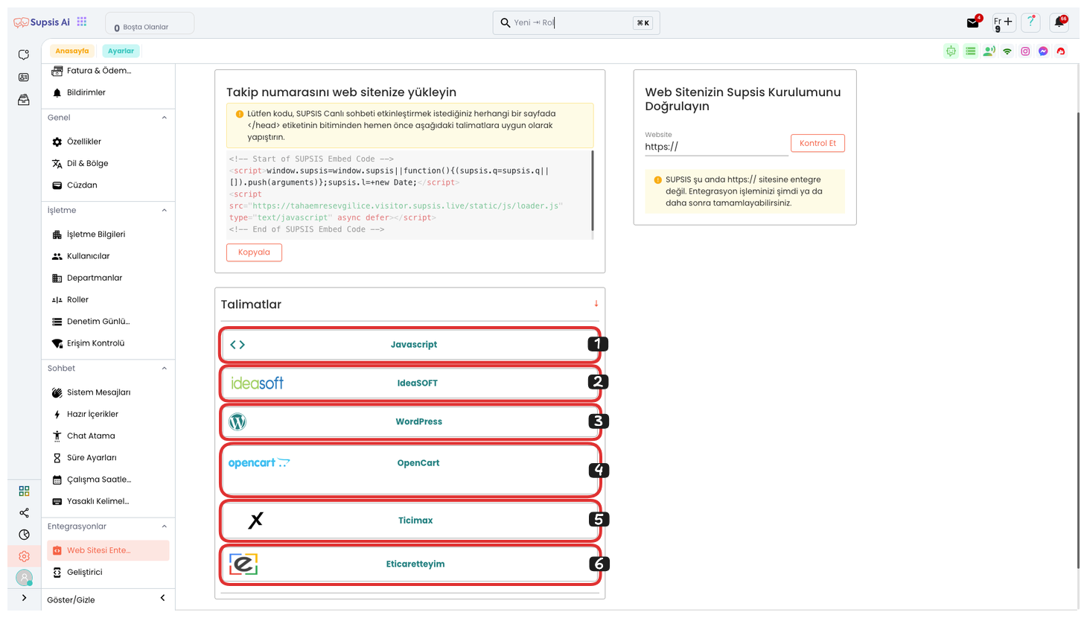Click the highlighted settings gear in left rail
Image resolution: width=1087 pixels, height=618 pixels.
24,556
